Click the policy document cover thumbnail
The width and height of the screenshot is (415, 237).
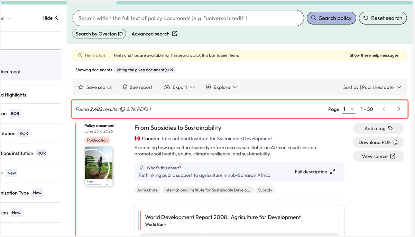pyautogui.click(x=99, y=166)
